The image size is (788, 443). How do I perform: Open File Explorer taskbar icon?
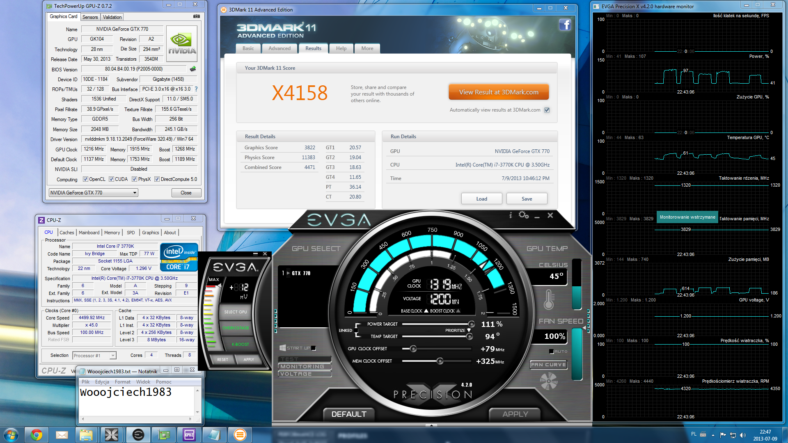pos(86,435)
